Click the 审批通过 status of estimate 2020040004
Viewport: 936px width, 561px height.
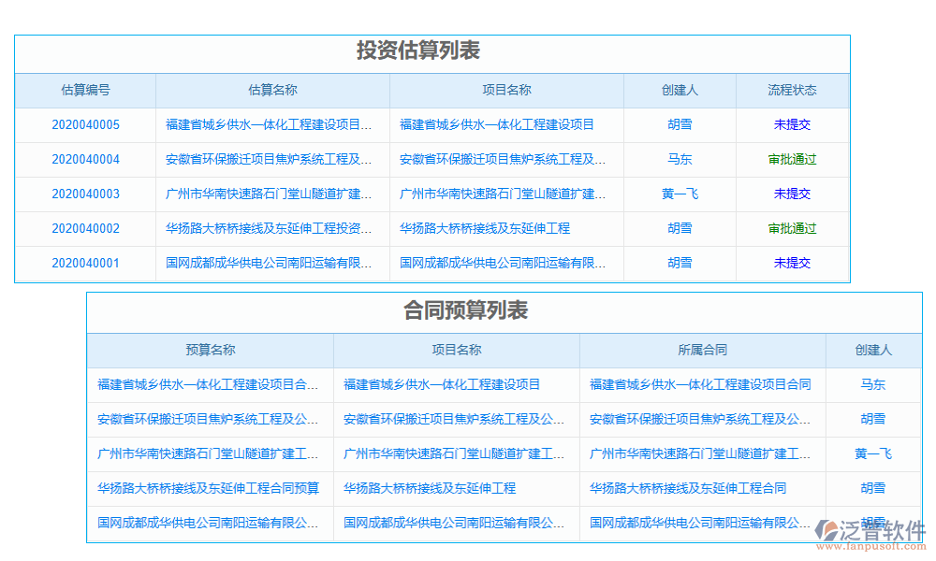click(792, 159)
